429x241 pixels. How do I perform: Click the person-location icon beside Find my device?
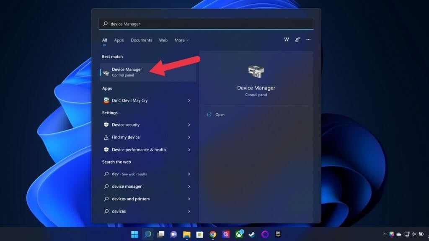click(106, 137)
